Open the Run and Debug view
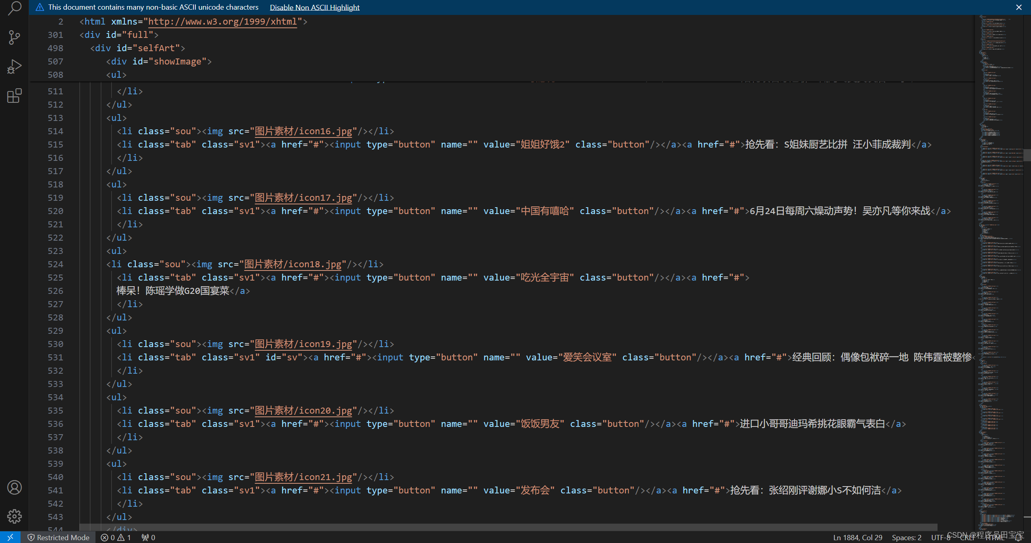This screenshot has width=1031, height=543. click(x=14, y=67)
